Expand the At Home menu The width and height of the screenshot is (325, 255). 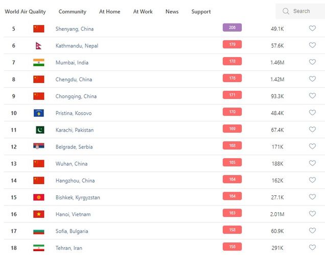coord(110,11)
